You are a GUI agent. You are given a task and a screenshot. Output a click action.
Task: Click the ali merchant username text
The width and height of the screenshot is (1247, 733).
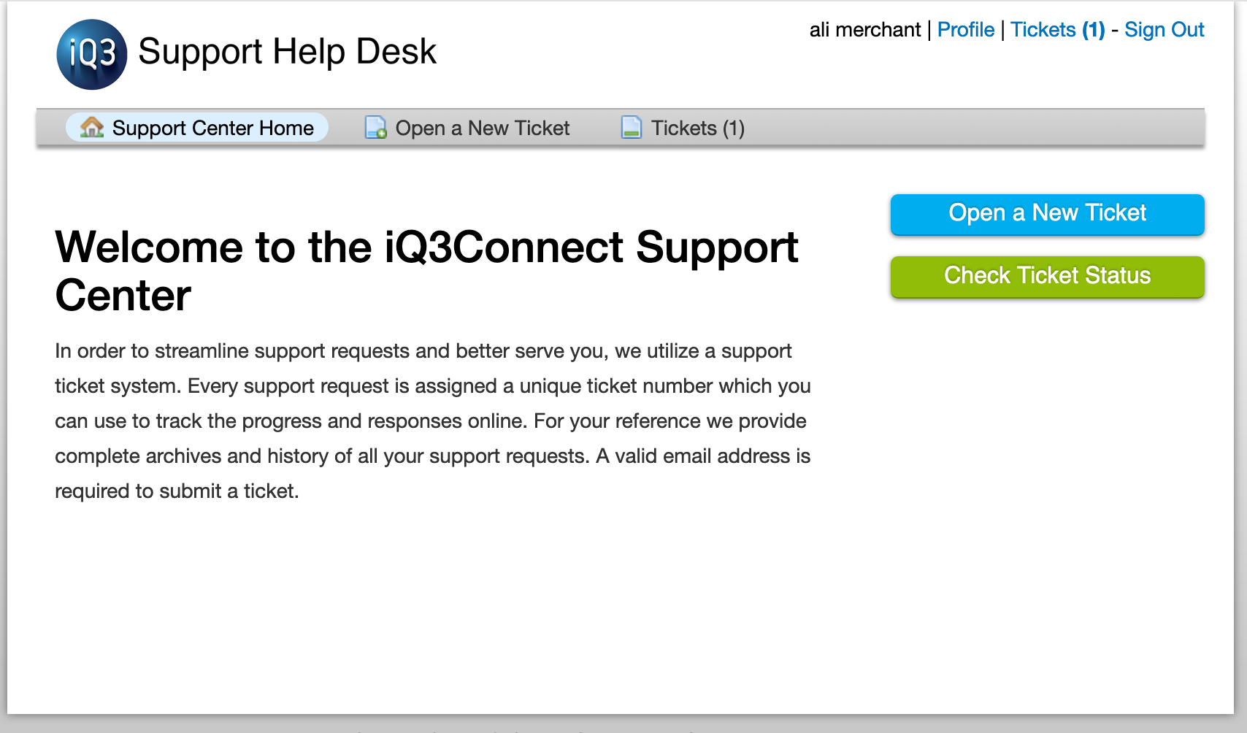[x=864, y=30]
